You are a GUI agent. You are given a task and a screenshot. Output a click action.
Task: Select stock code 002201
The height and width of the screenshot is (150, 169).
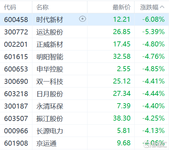[16, 44]
